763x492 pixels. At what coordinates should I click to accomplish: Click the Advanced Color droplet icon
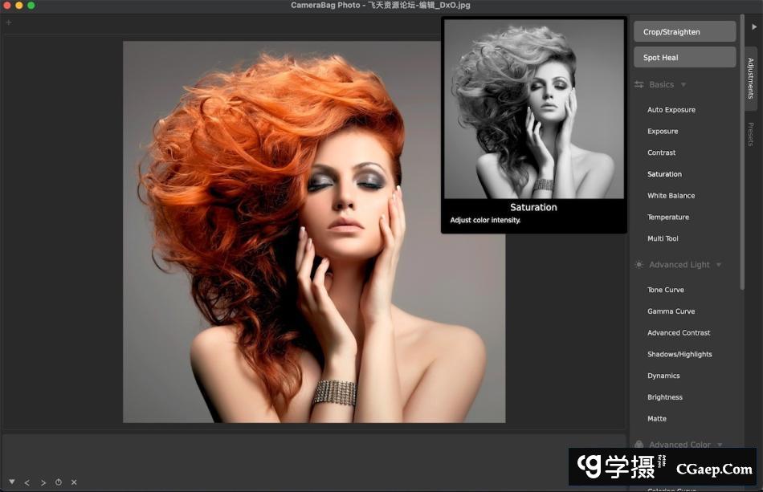639,445
